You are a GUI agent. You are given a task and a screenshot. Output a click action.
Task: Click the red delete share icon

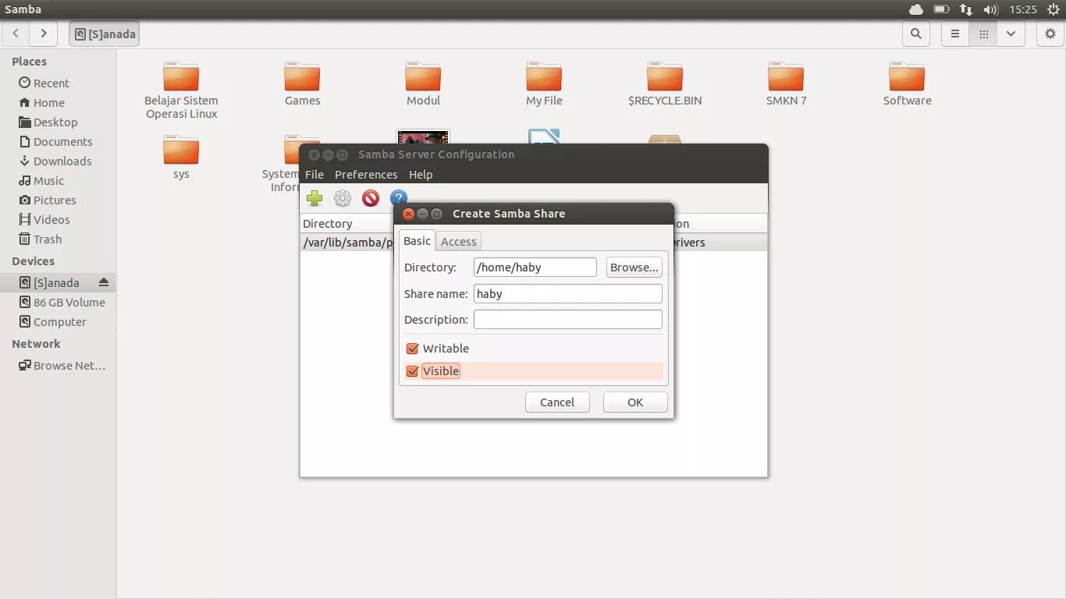click(371, 198)
